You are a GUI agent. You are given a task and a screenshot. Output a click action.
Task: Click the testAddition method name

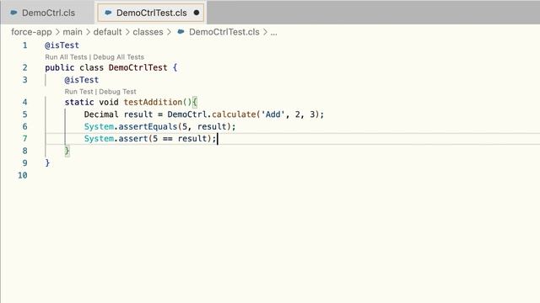click(153, 103)
